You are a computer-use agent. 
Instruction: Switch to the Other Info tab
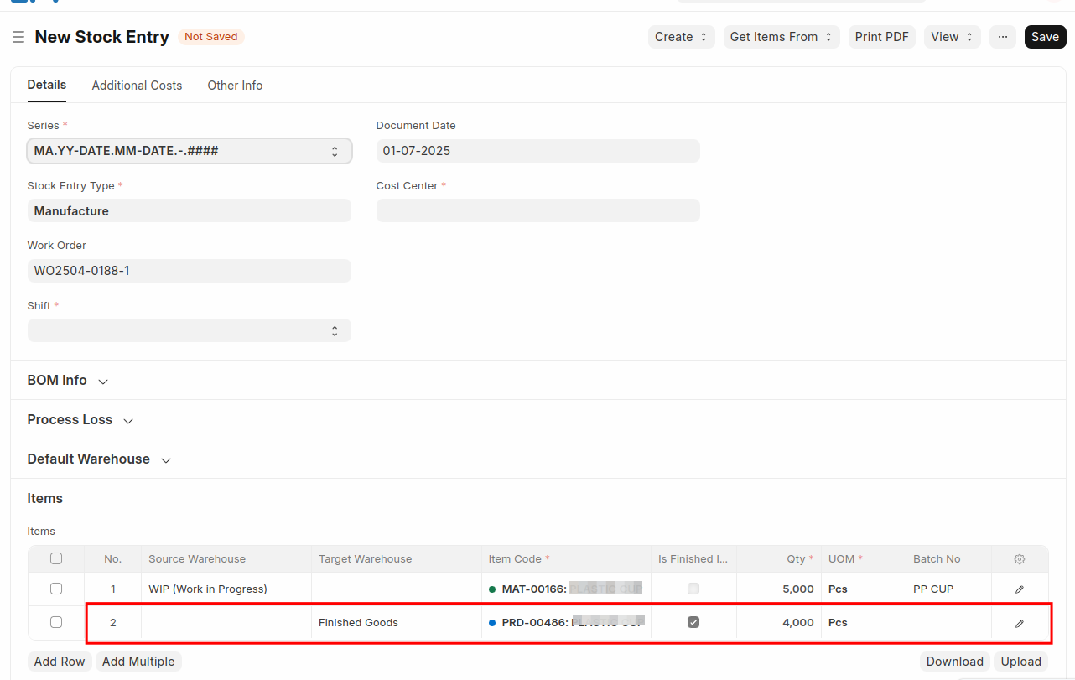tap(235, 86)
